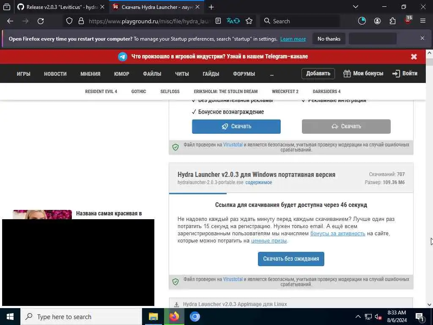Click the Добавить button
Image resolution: width=433 pixels, height=325 pixels.
tap(318, 74)
